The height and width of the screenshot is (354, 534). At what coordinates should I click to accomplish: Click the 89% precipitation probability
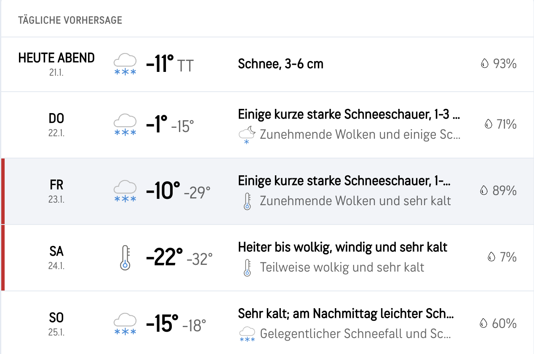pos(504,191)
